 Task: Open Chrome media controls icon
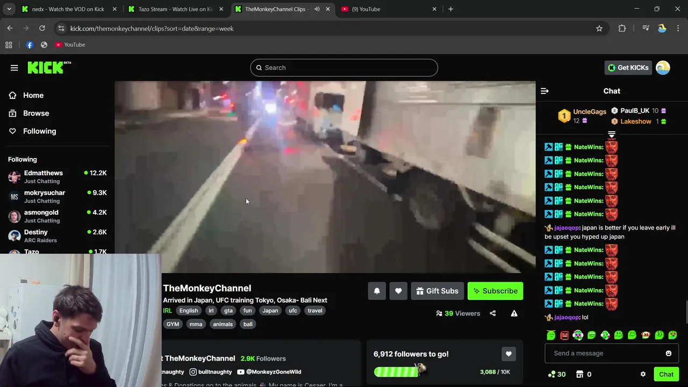646,28
